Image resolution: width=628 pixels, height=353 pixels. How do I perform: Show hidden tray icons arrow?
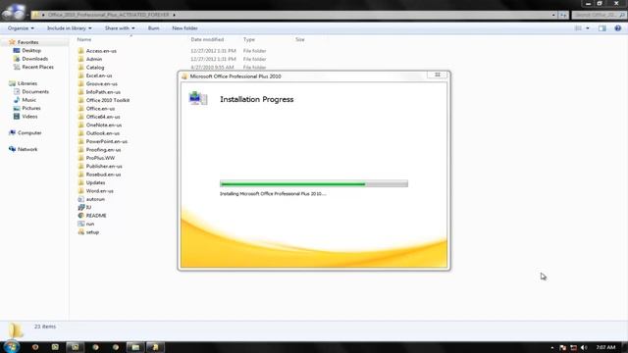pyautogui.click(x=552, y=347)
